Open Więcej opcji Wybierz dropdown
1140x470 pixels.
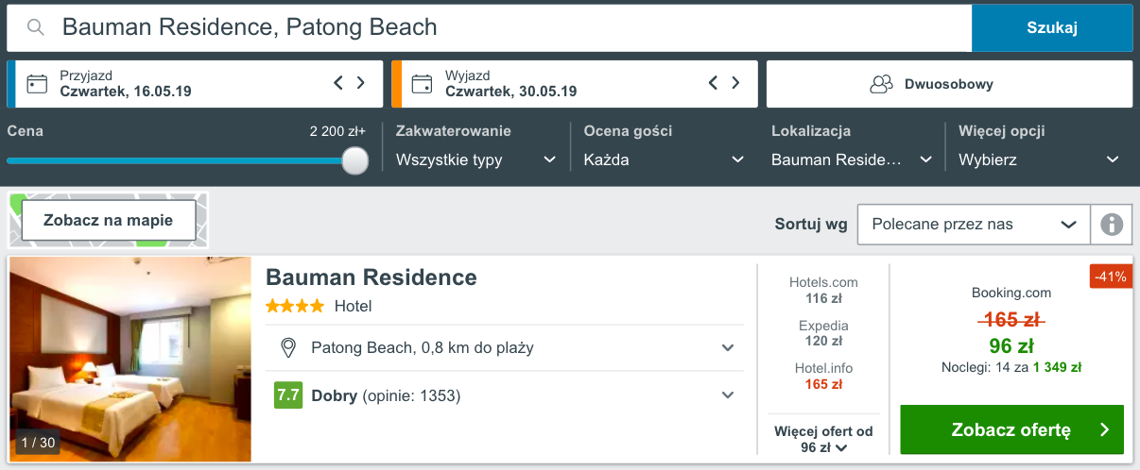coord(1039,159)
